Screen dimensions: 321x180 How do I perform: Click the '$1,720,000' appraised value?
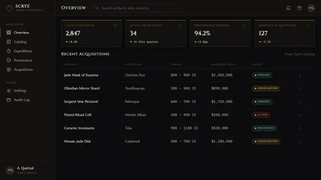point(222,102)
